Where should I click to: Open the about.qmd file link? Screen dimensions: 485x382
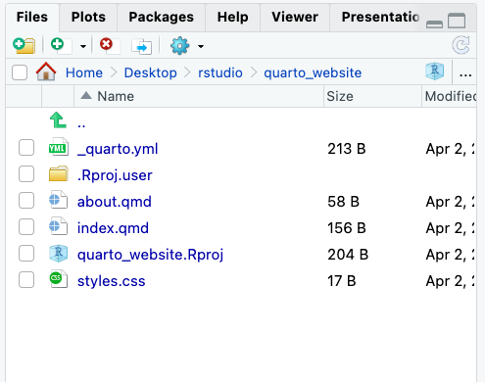pyautogui.click(x=115, y=202)
